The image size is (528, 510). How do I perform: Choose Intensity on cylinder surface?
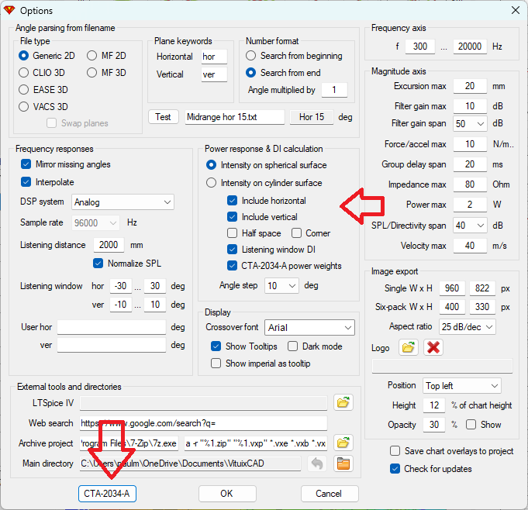point(211,183)
